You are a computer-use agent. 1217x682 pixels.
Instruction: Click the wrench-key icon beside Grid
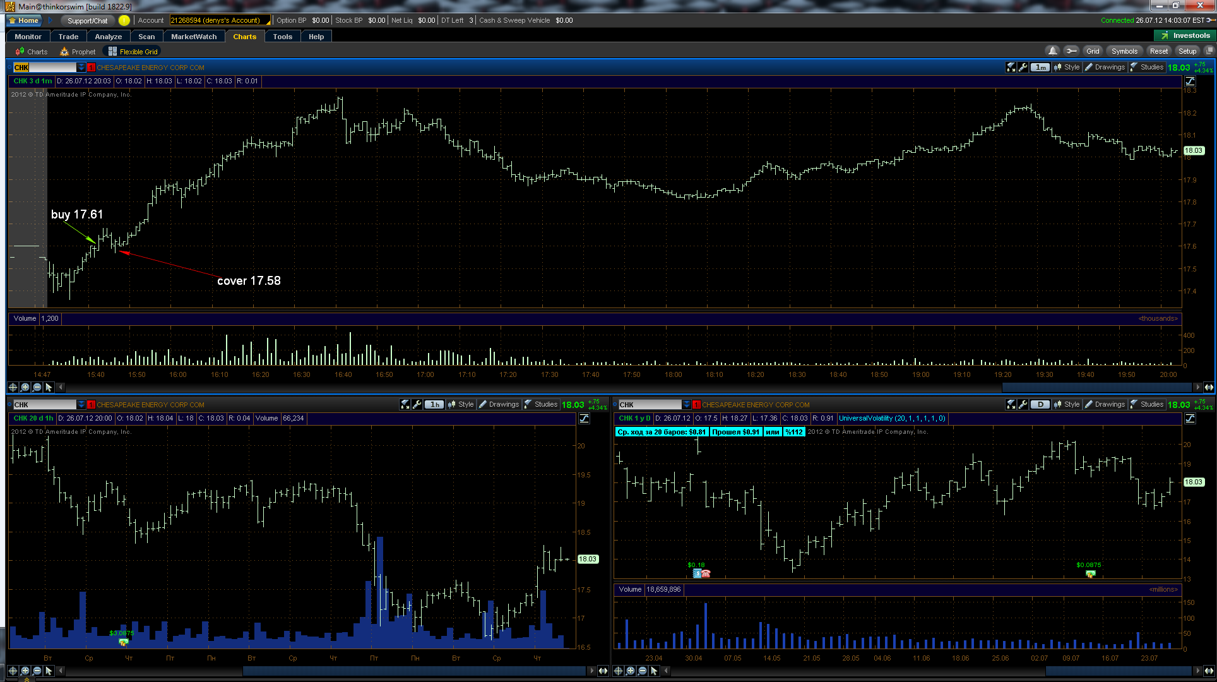(x=1071, y=51)
